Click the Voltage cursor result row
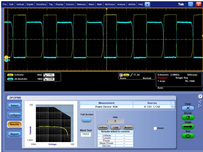This screenshot has height=152, width=203. (115, 135)
